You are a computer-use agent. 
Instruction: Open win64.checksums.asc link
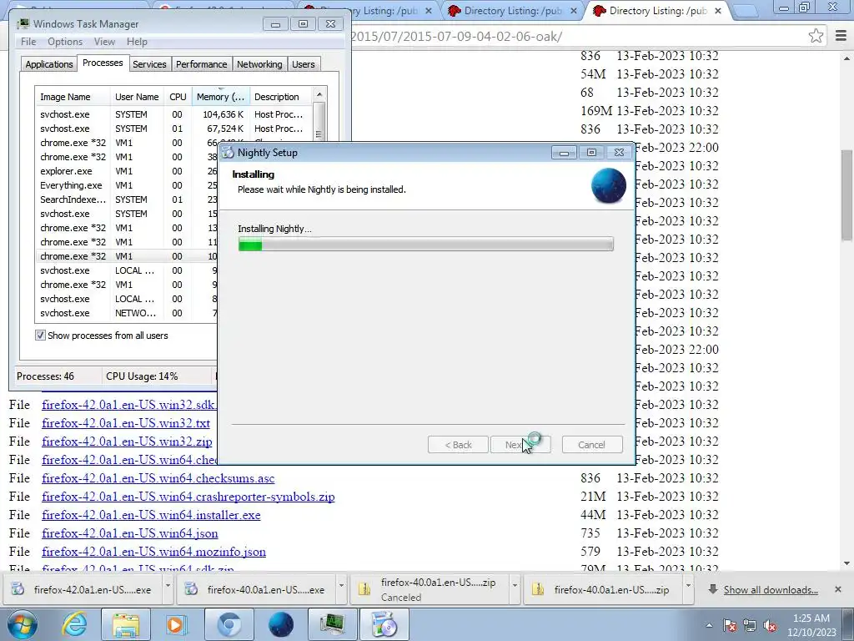pyautogui.click(x=158, y=478)
